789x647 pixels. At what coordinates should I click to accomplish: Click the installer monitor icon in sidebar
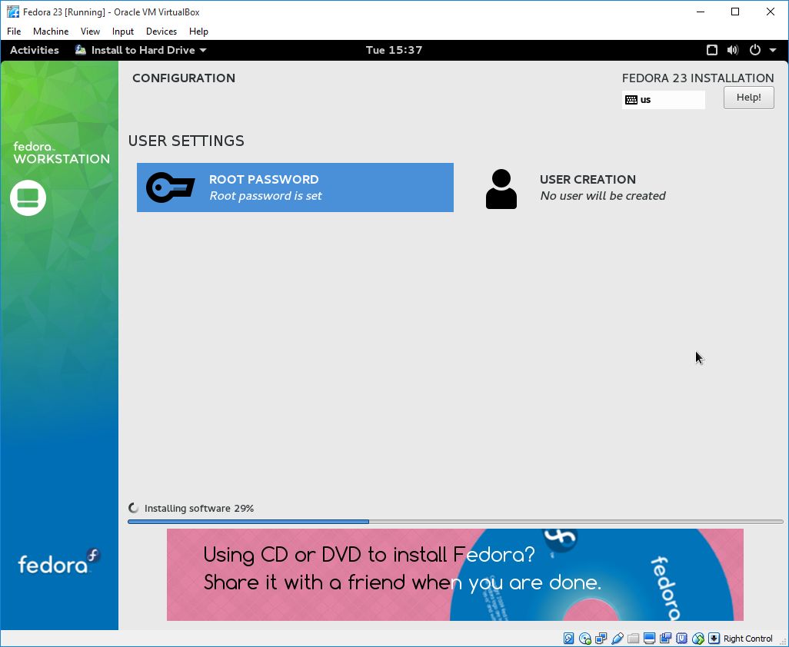coord(28,197)
